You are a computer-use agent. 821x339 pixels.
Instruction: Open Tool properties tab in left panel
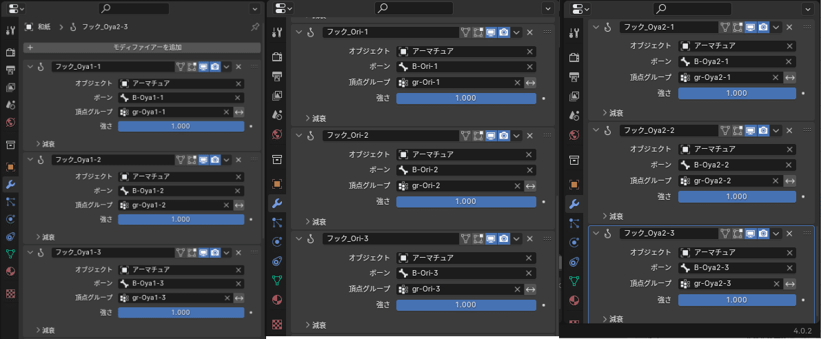[10, 30]
